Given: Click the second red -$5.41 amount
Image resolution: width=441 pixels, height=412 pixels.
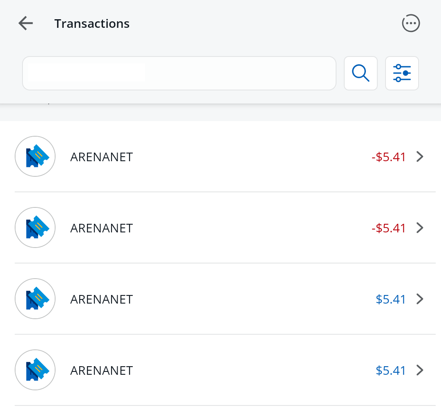Looking at the screenshot, I should tap(389, 228).
